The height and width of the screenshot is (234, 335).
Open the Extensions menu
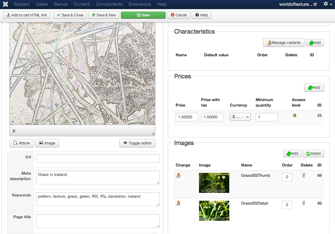(140, 4)
